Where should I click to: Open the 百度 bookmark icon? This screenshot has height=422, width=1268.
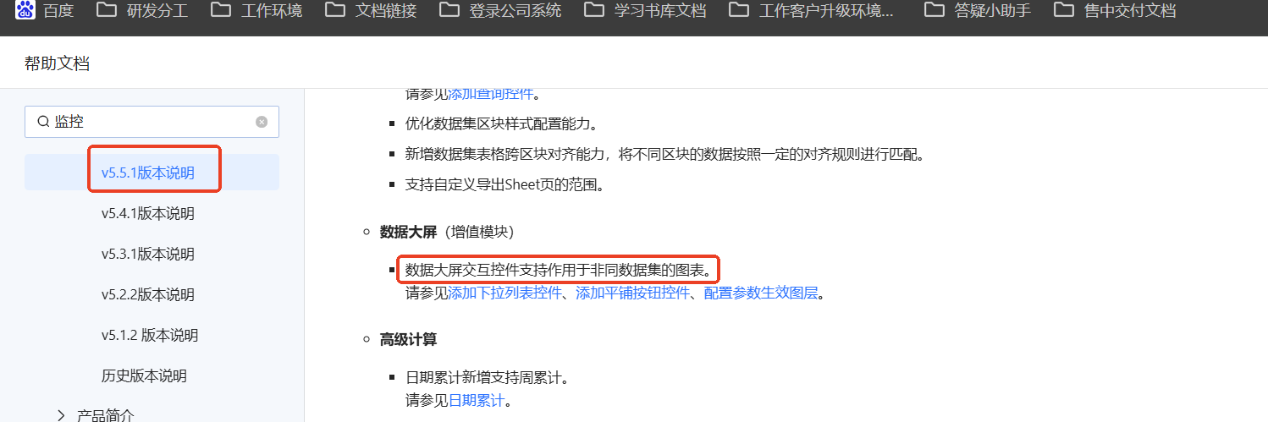[x=25, y=9]
